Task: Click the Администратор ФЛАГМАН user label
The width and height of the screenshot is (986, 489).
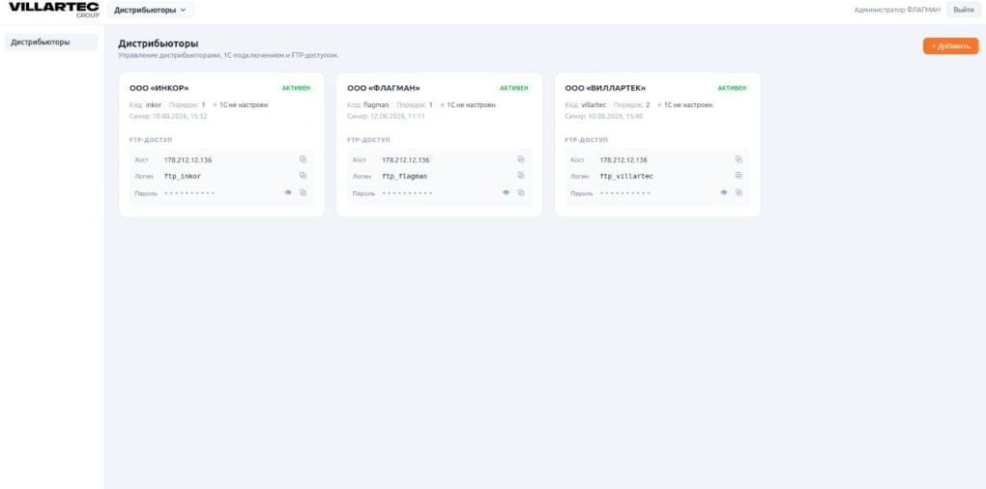Action: click(x=897, y=10)
